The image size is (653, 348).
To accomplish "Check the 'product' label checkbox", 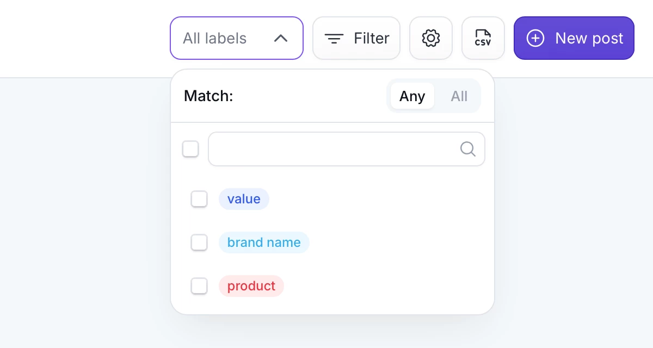I will (199, 286).
